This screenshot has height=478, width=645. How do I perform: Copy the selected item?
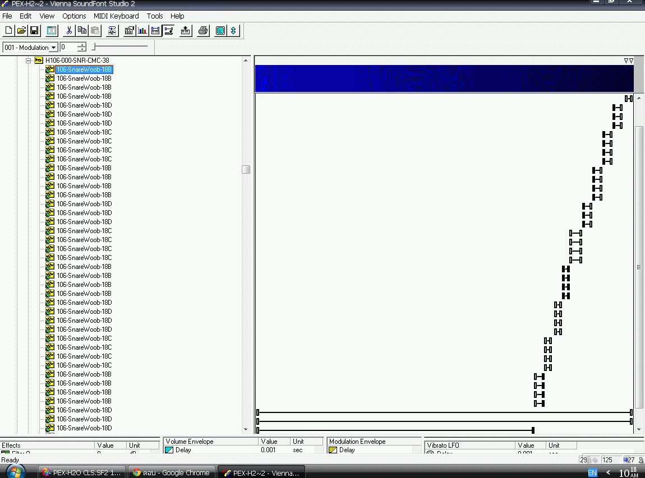[x=82, y=30]
